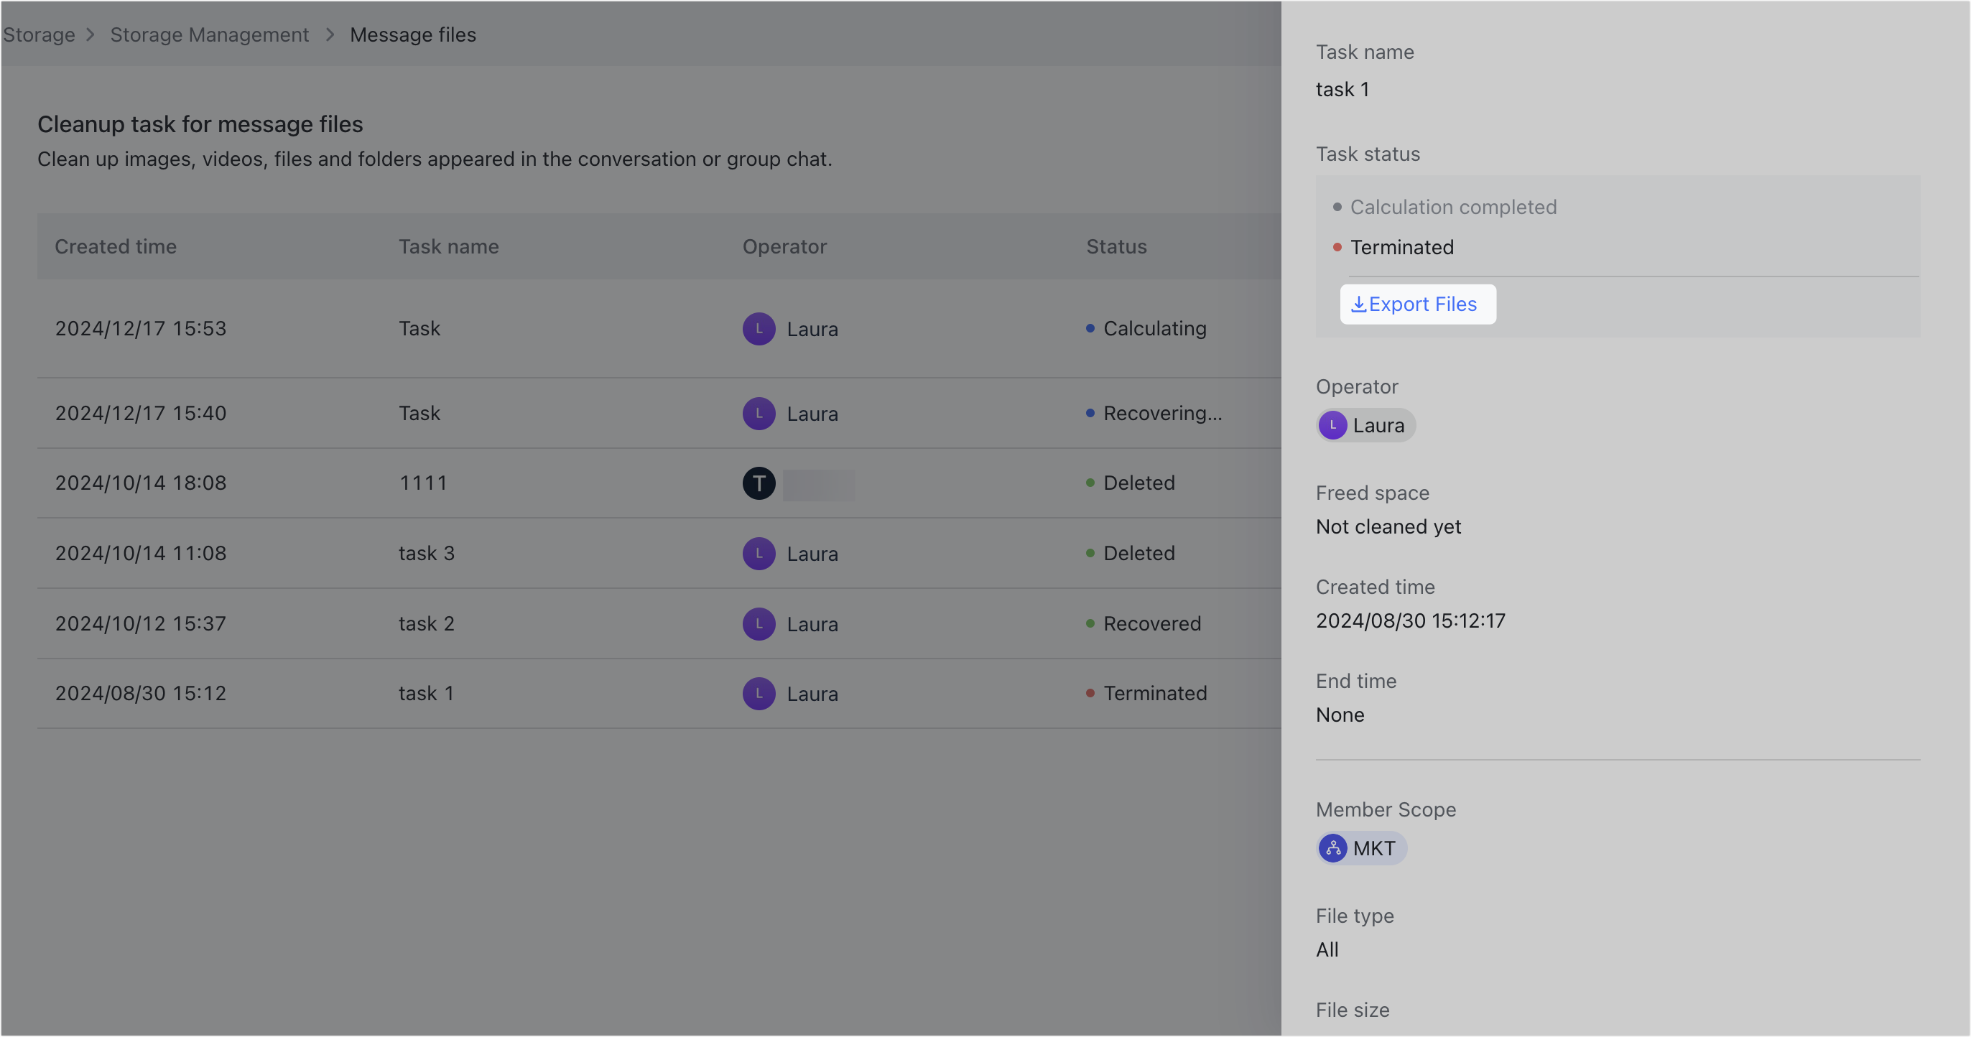Select the Message files breadcrumb
The width and height of the screenshot is (1971, 1037).
coord(412,34)
